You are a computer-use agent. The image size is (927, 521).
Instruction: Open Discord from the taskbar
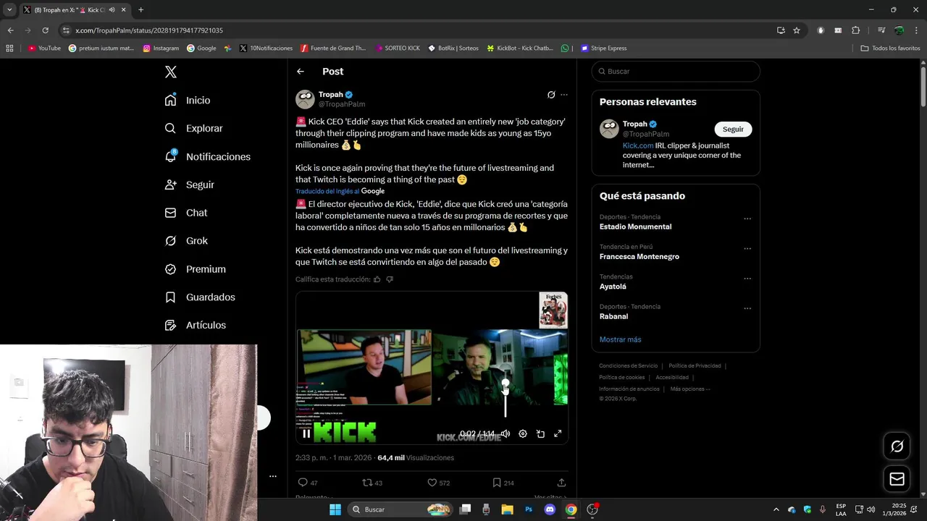coord(550,509)
